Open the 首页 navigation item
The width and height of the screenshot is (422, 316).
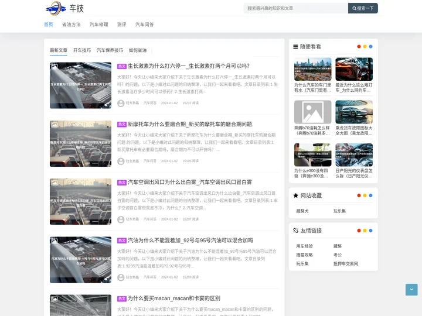49,25
